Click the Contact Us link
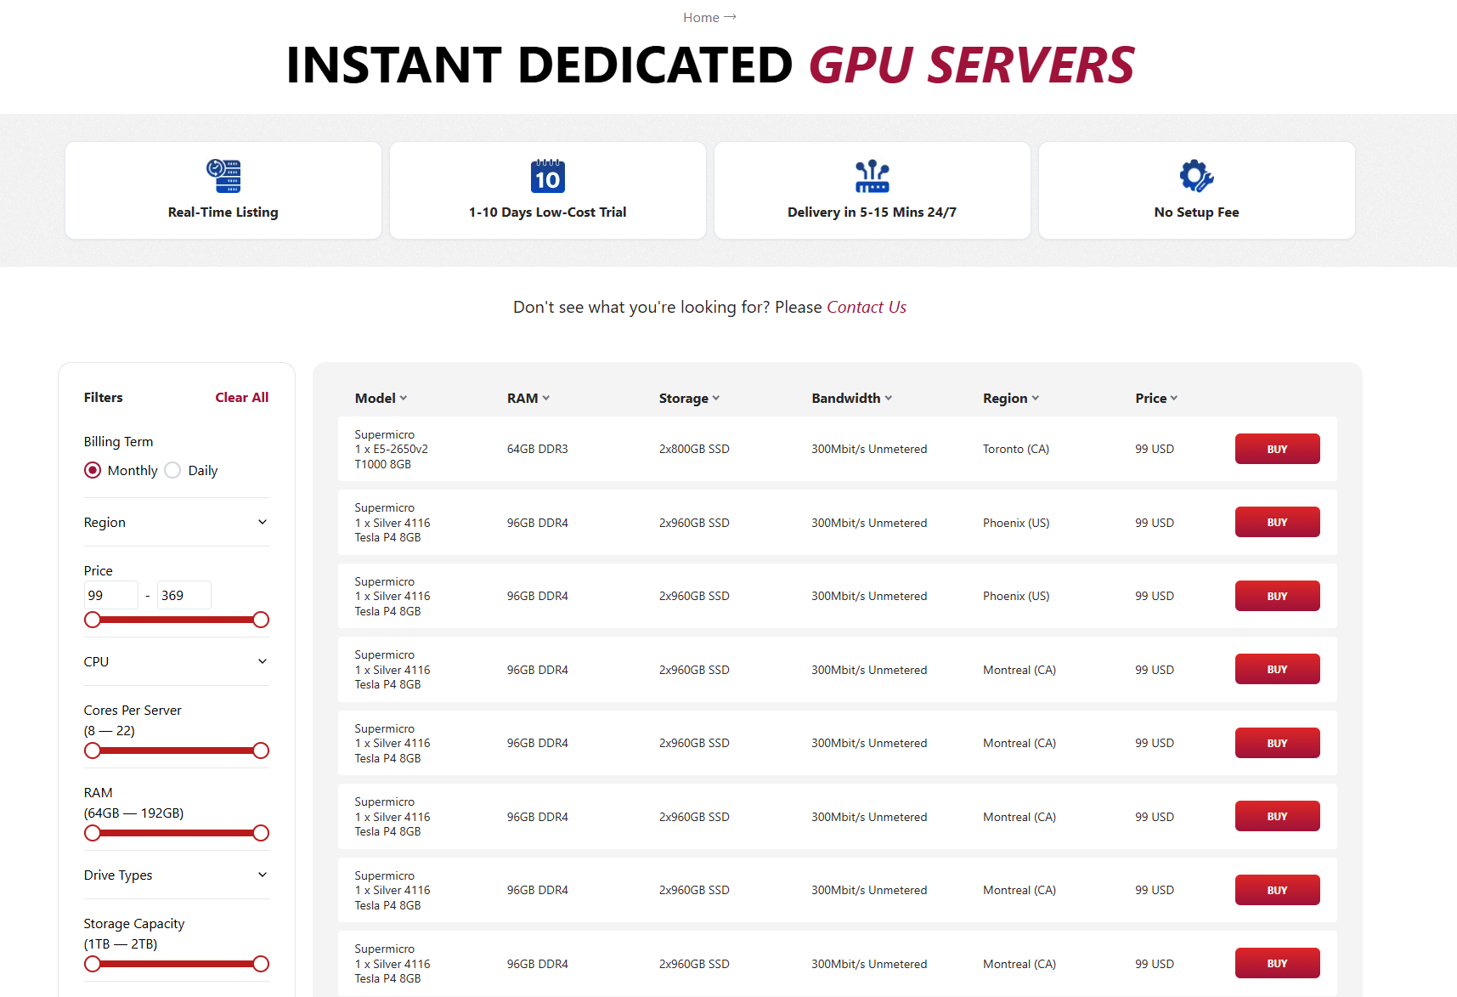The height and width of the screenshot is (997, 1457). pyautogui.click(x=866, y=307)
